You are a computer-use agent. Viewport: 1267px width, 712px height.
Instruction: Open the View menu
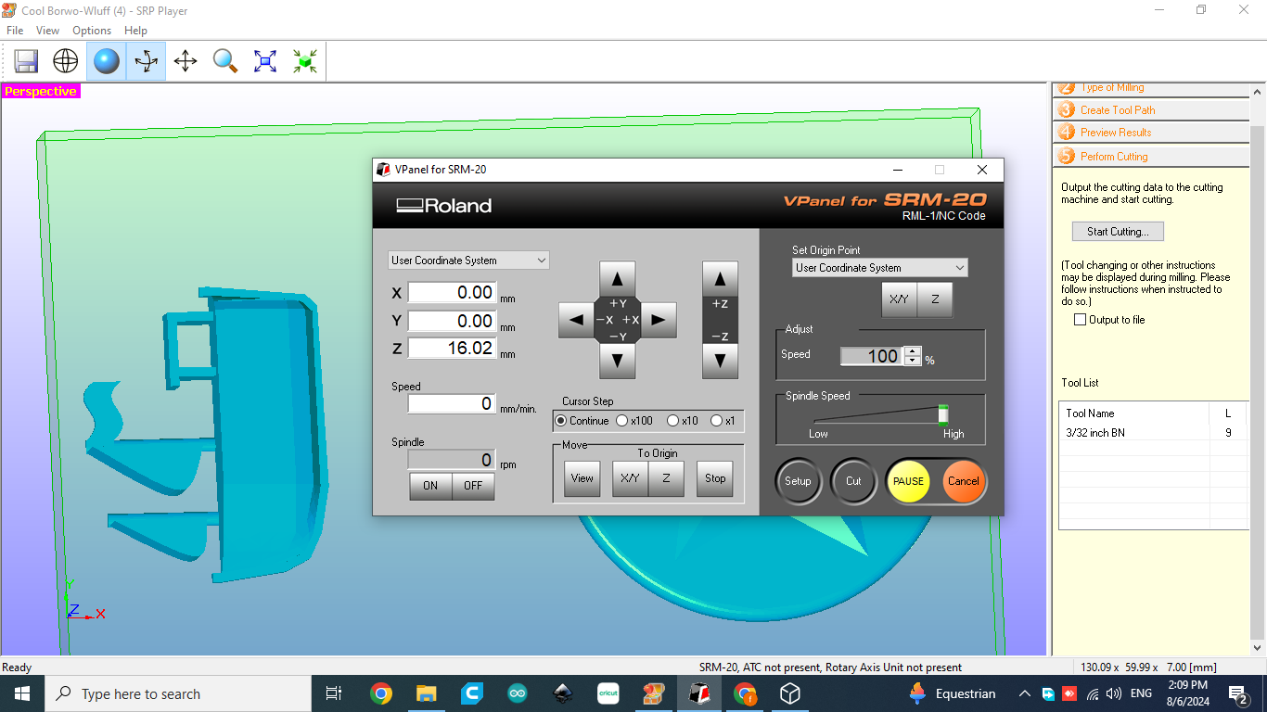pos(48,31)
